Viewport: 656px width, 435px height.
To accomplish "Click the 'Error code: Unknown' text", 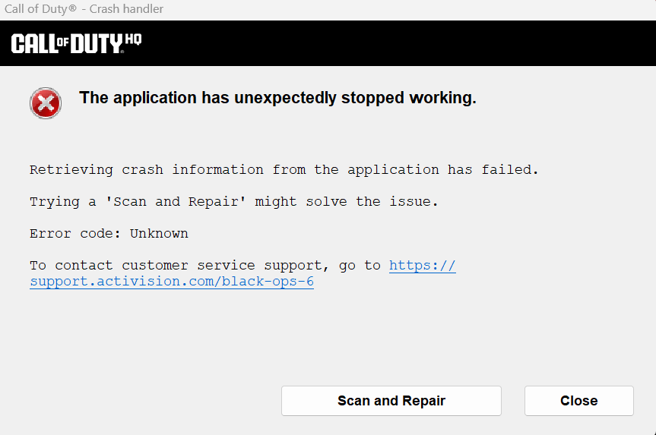I will pyautogui.click(x=109, y=234).
